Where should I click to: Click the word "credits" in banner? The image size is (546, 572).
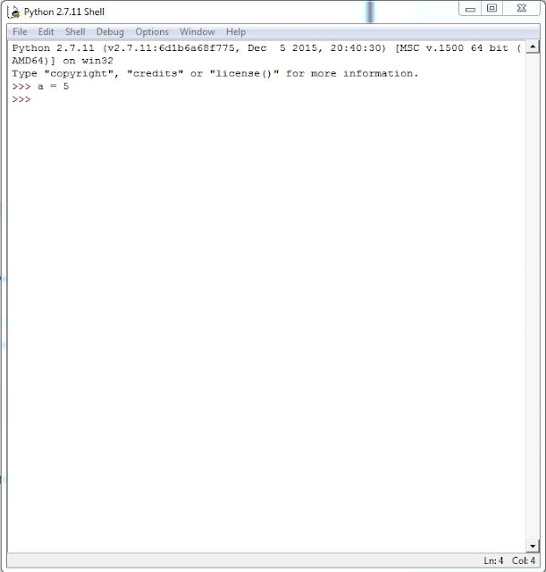click(155, 73)
